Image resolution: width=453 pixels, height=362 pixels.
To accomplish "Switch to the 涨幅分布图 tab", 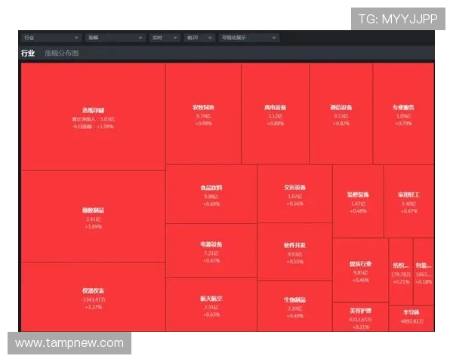I will (61, 54).
